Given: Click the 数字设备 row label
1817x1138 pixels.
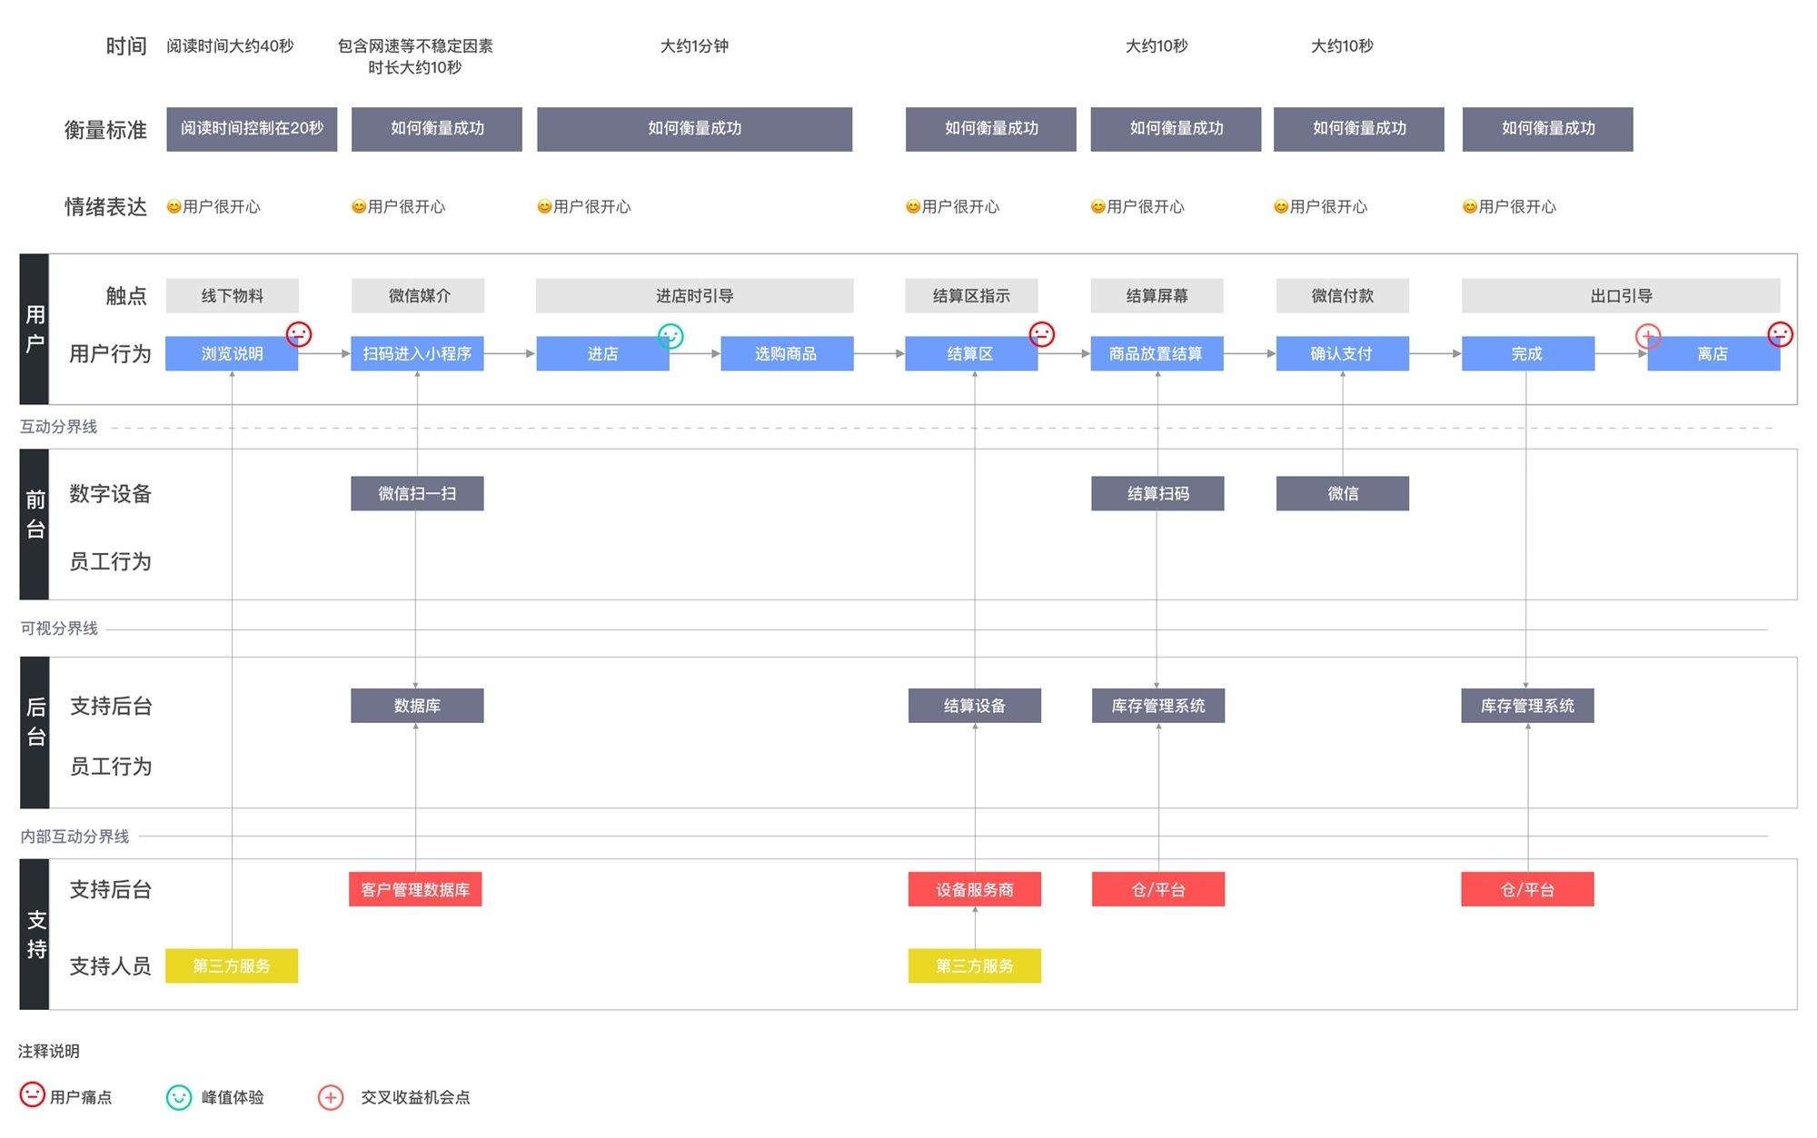Looking at the screenshot, I should (x=110, y=493).
